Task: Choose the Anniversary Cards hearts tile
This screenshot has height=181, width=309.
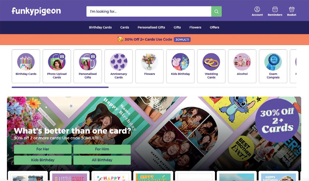Action: pyautogui.click(x=119, y=66)
